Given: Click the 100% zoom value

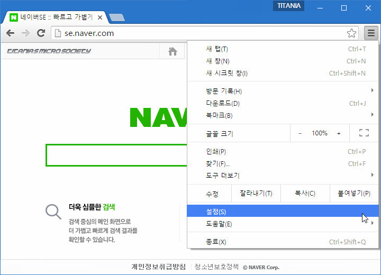Looking at the screenshot, I should click(320, 133).
